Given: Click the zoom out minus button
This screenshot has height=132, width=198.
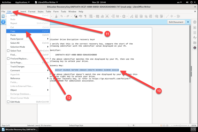Looking at the screenshot, I should coord(172,125).
